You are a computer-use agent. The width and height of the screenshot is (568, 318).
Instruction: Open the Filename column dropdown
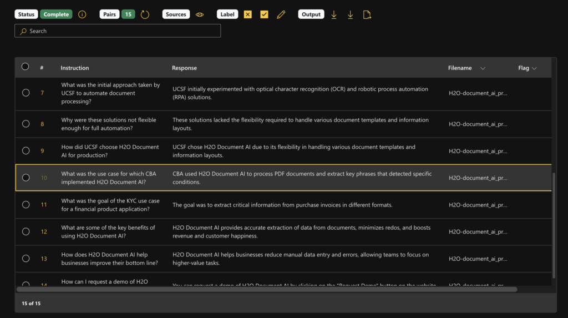click(x=483, y=68)
